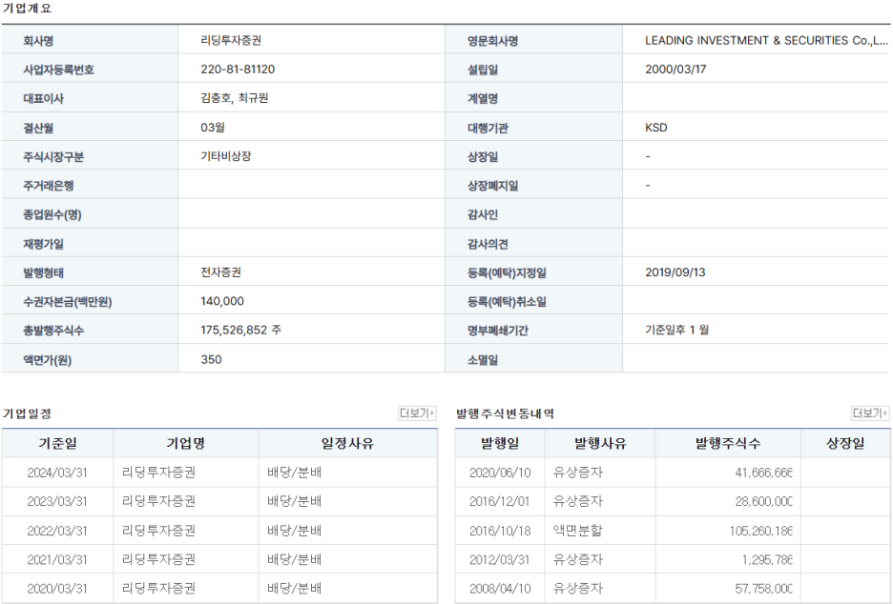The height and width of the screenshot is (604, 893).
Task: Click the 발행주식수 column header
Action: (x=728, y=443)
